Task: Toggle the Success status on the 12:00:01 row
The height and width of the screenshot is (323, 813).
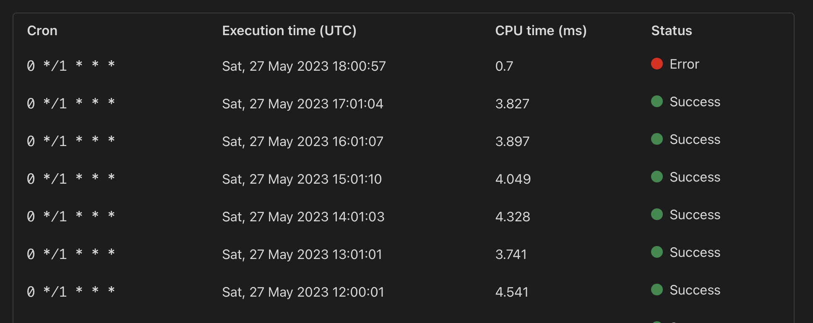Action: [x=695, y=290]
